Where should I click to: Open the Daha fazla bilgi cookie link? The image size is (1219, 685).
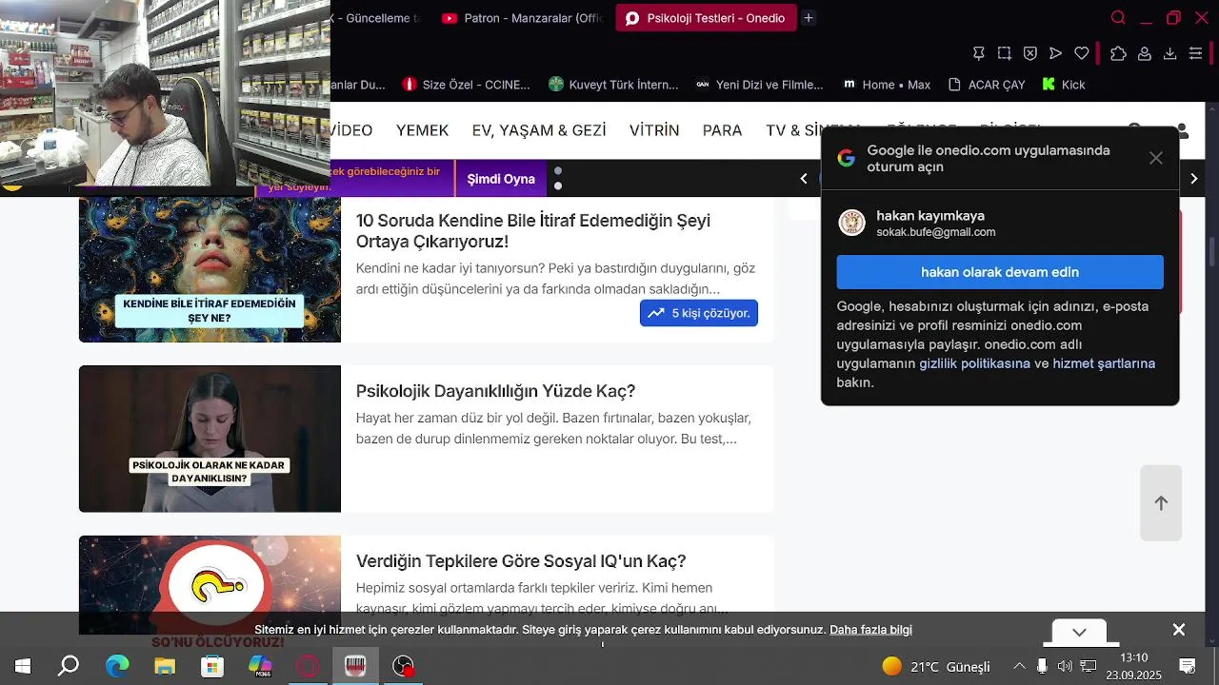870,630
